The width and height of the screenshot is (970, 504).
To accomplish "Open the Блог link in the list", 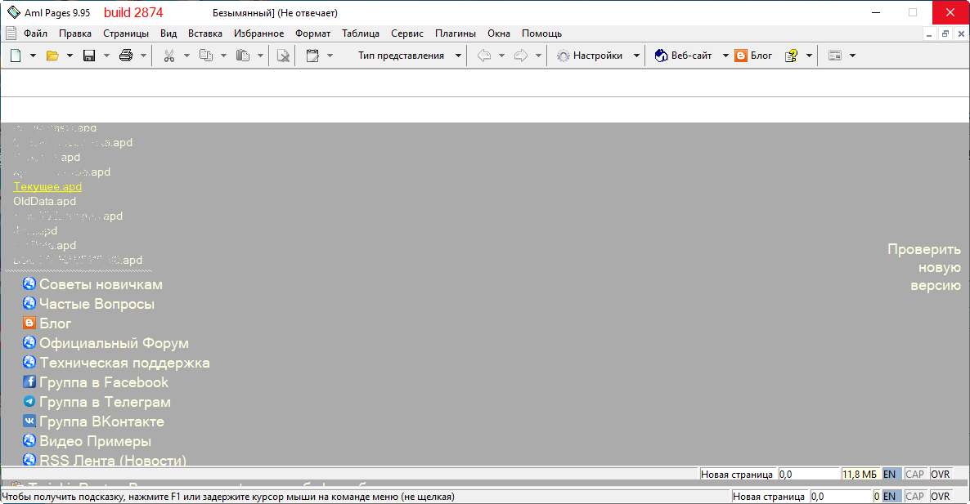I will pos(55,323).
